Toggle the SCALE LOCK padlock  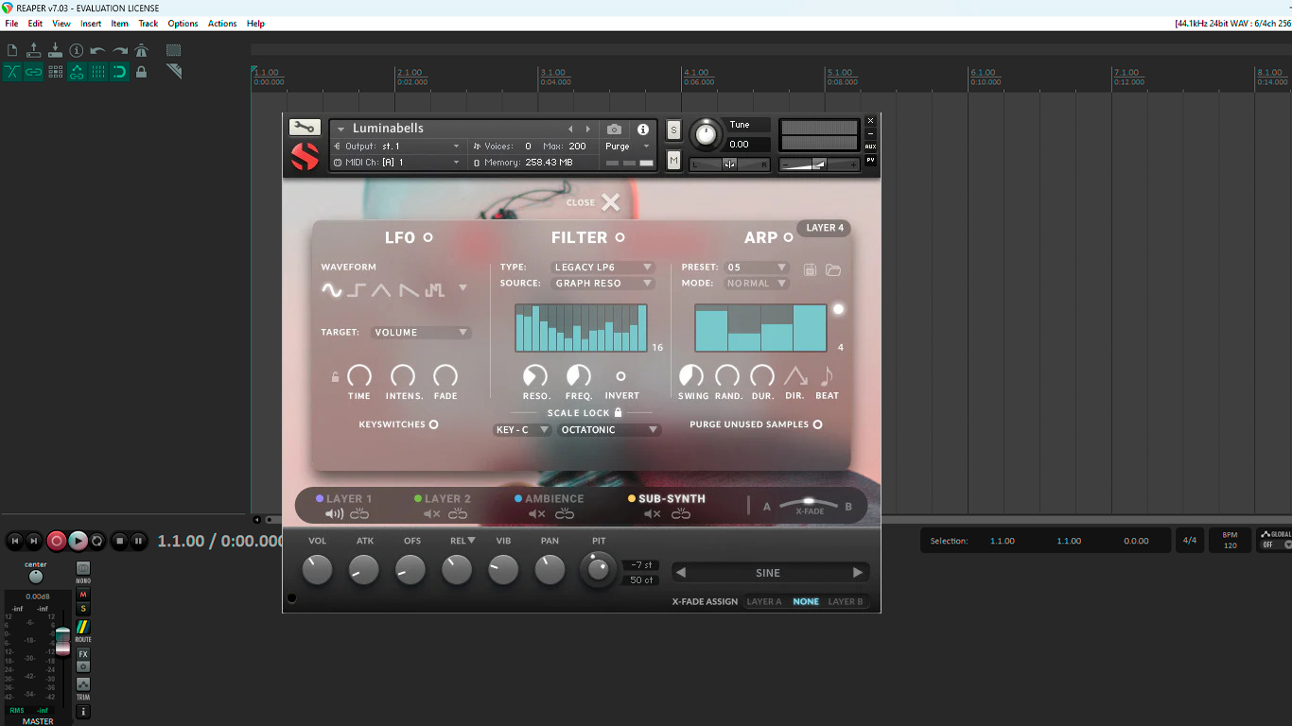point(619,413)
